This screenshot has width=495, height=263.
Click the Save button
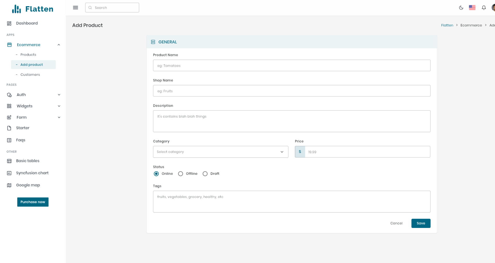(x=421, y=223)
